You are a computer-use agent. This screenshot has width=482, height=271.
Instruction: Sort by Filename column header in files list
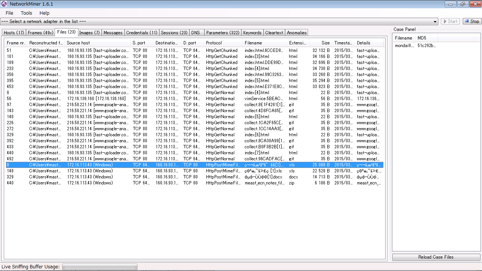(264, 43)
